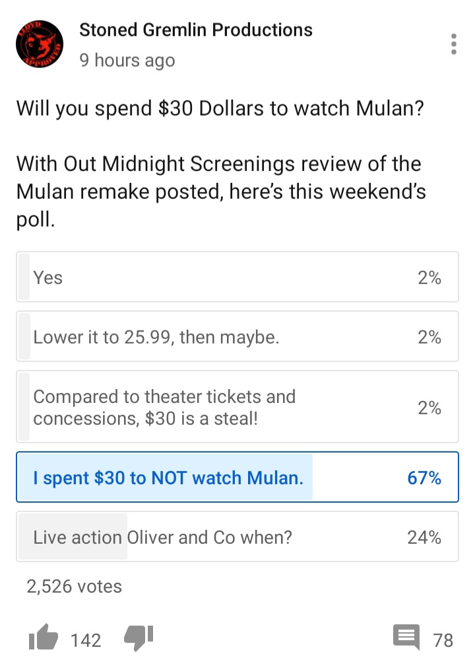
Task: Click the 24% poll result percentage
Action: click(424, 537)
